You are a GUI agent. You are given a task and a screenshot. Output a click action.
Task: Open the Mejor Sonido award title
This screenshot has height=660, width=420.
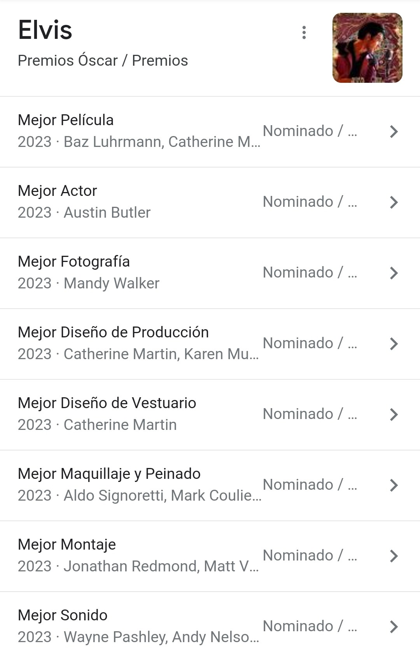point(63,615)
